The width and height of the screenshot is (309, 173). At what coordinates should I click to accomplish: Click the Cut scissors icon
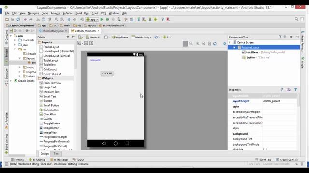click(38, 19)
